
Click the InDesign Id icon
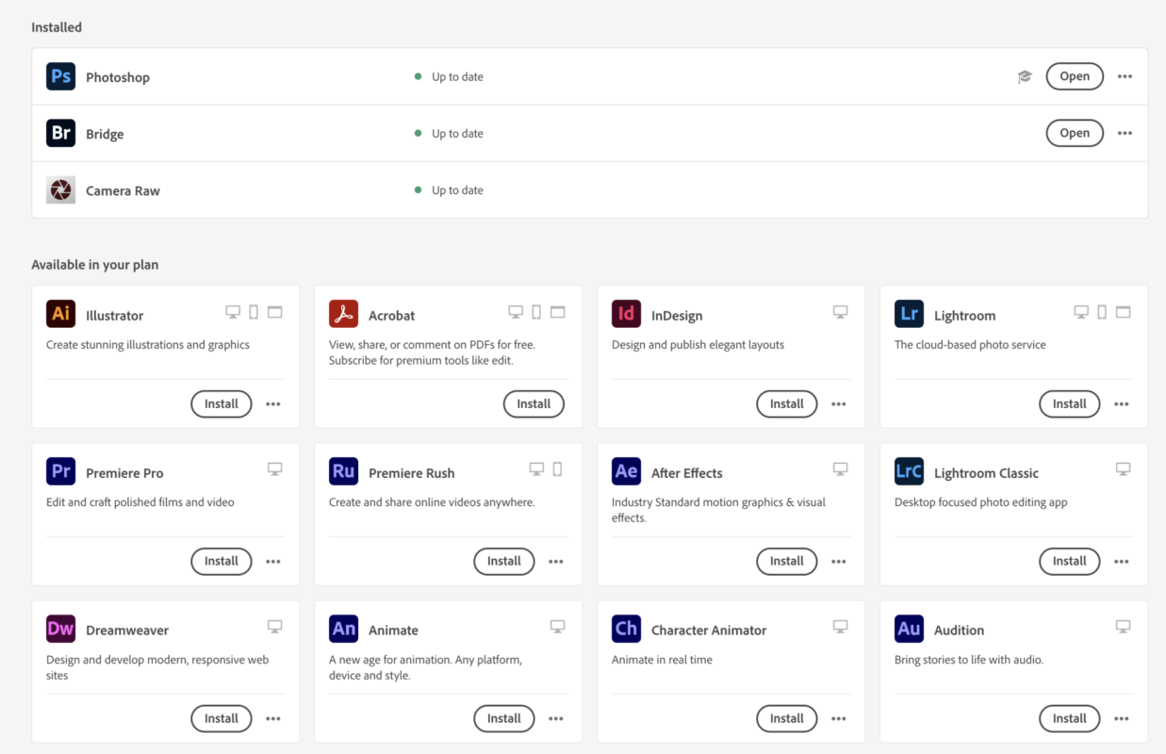(626, 314)
